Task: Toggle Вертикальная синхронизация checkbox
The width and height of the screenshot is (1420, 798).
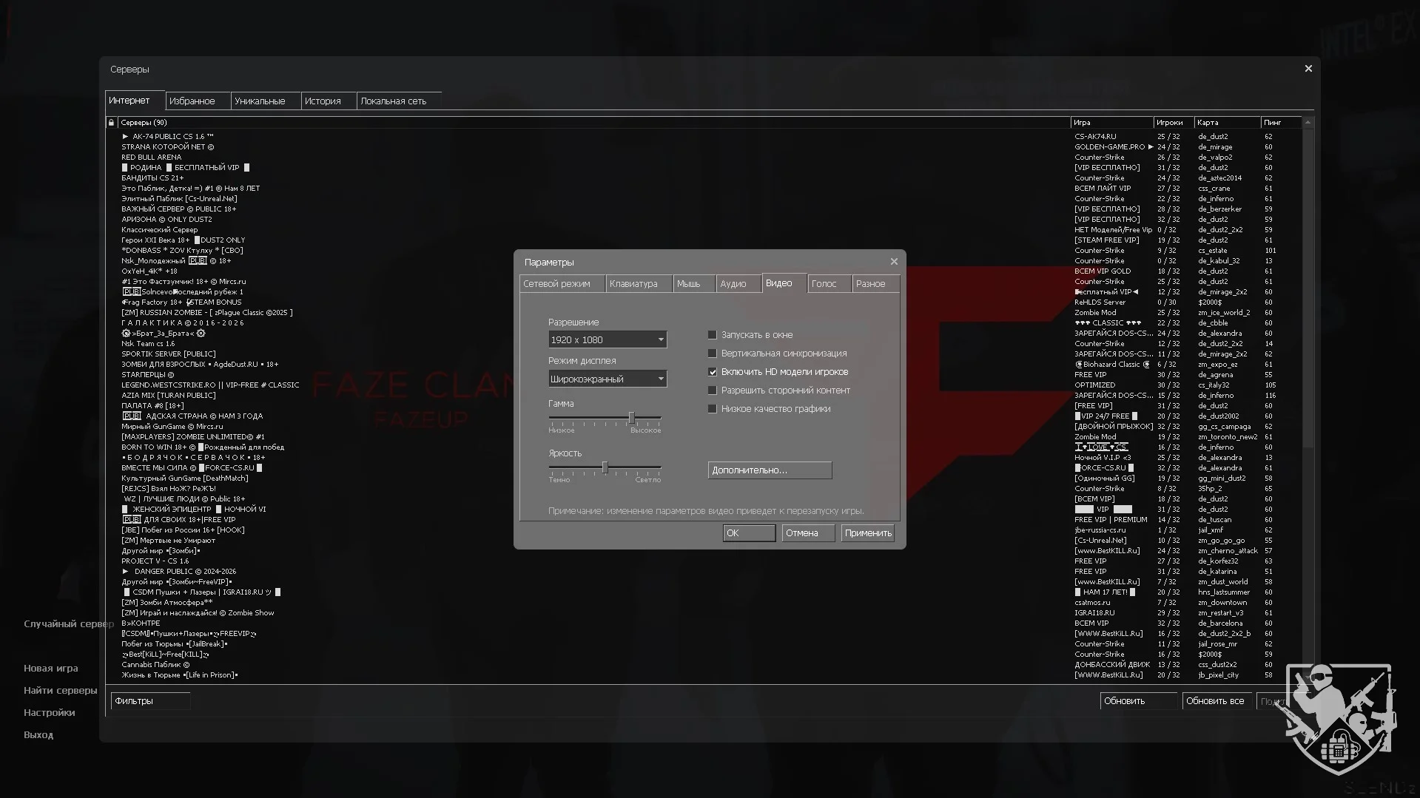Action: tap(713, 354)
